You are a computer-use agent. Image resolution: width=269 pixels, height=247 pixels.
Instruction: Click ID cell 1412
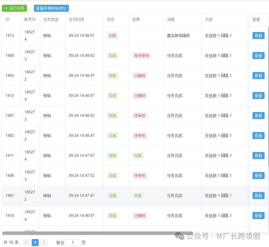(x=10, y=96)
